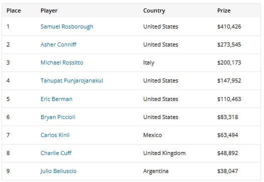Select the United Kingdom country cell
Image resolution: width=264 pixels, height=182 pixels.
click(x=164, y=153)
